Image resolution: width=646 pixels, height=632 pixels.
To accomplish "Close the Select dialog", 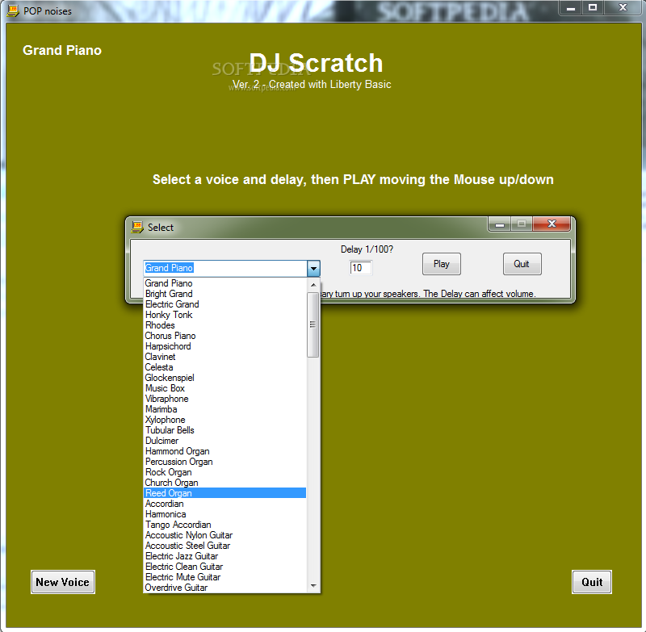I will click(x=552, y=224).
